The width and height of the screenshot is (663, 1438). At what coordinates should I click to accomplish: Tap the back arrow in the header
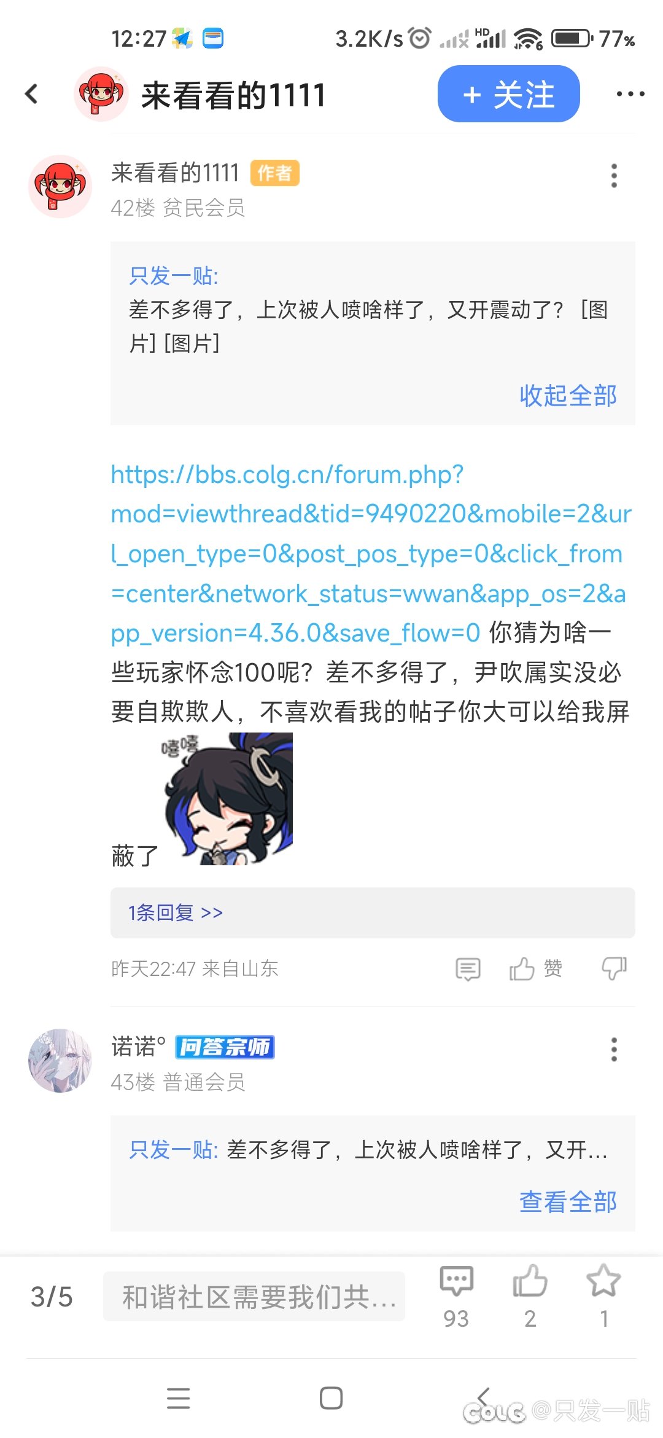point(31,94)
